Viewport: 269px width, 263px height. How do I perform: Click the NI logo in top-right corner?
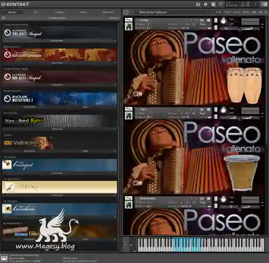tap(264, 4)
